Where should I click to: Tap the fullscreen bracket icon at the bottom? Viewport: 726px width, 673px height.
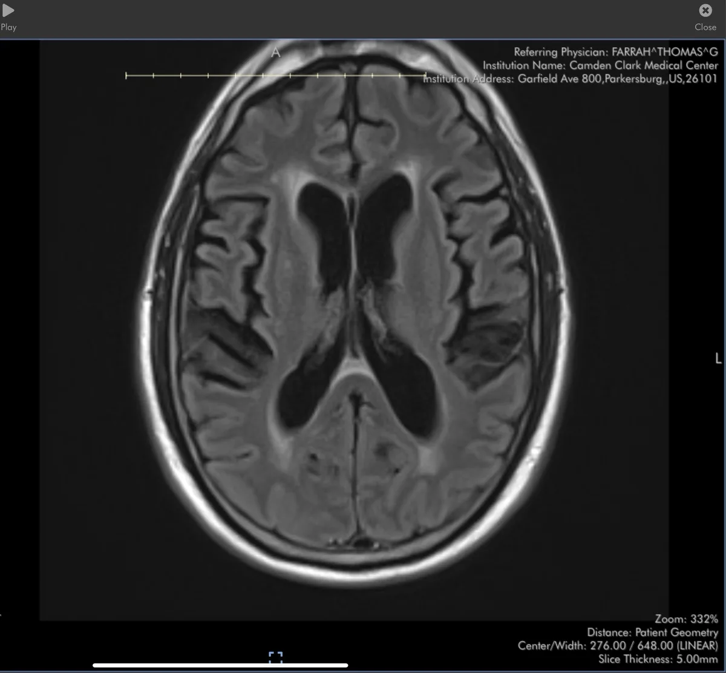pos(275,657)
